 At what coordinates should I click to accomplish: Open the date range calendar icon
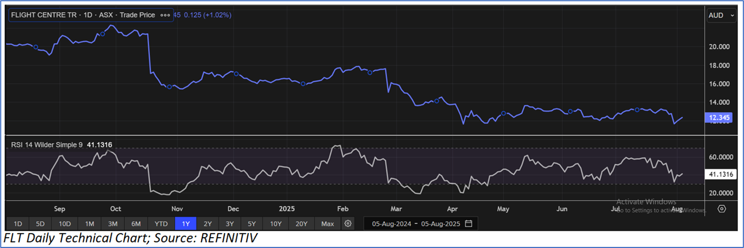469,223
